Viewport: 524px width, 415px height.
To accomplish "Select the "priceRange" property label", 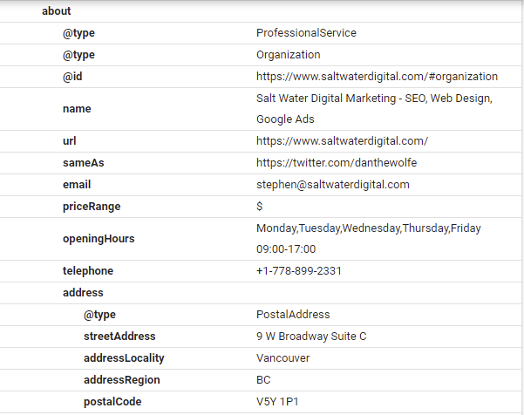I will click(92, 207).
